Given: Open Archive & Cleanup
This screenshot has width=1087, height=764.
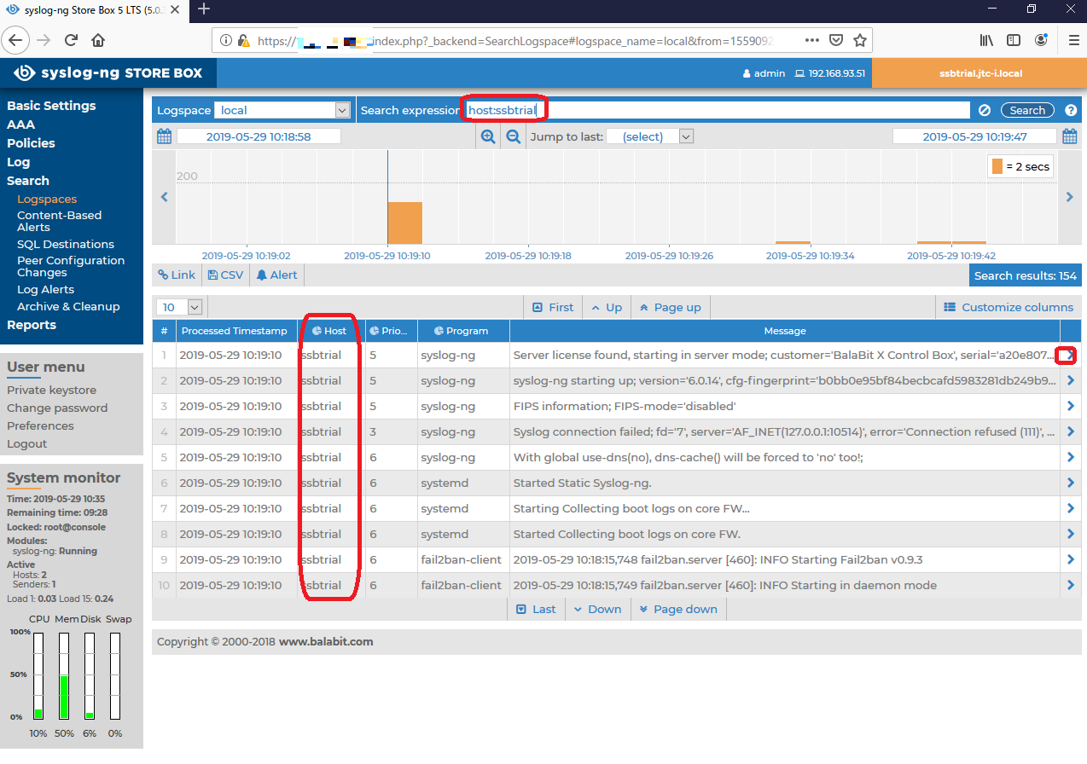Looking at the screenshot, I should (68, 306).
